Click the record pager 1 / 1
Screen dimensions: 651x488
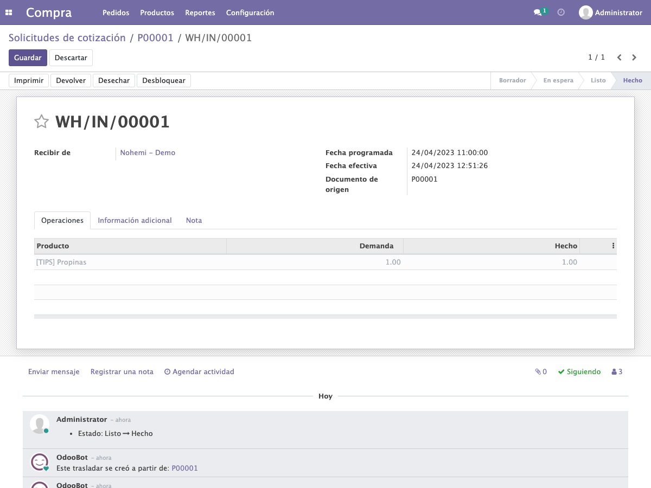tap(596, 57)
